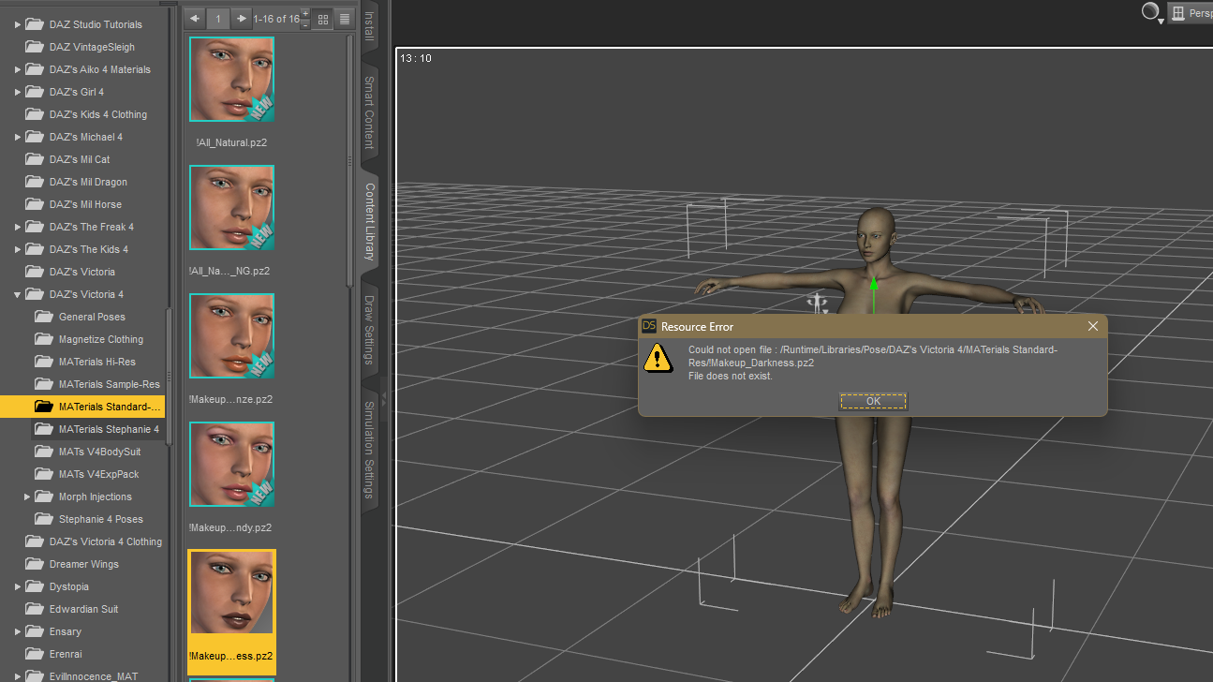The width and height of the screenshot is (1213, 682).
Task: Open the Smart Content tab
Action: 369,112
